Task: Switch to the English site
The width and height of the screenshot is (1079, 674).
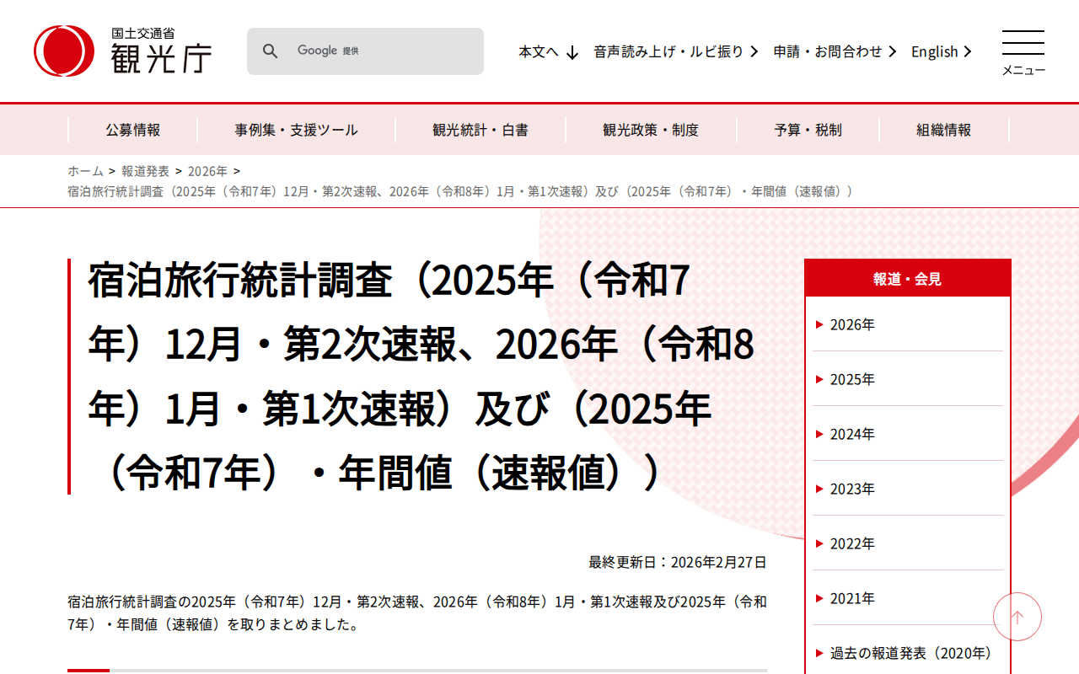Action: pyautogui.click(x=942, y=52)
